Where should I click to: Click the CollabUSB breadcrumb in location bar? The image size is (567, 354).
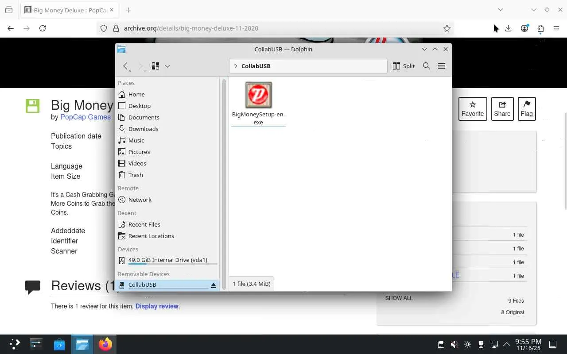tap(256, 66)
